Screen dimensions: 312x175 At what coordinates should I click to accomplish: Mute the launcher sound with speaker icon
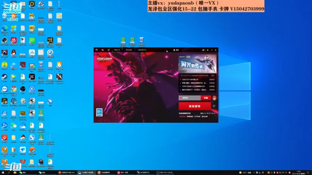pyautogui.click(x=203, y=50)
